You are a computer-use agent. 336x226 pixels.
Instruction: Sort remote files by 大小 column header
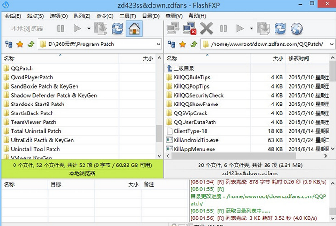coord(268,59)
